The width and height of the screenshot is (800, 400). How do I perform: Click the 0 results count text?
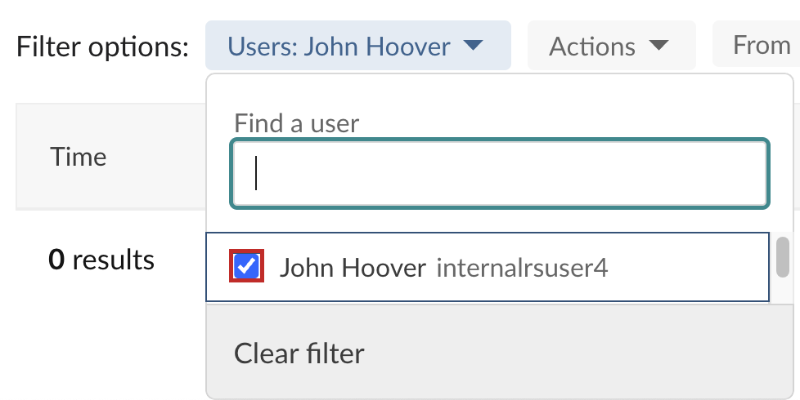coord(101,260)
